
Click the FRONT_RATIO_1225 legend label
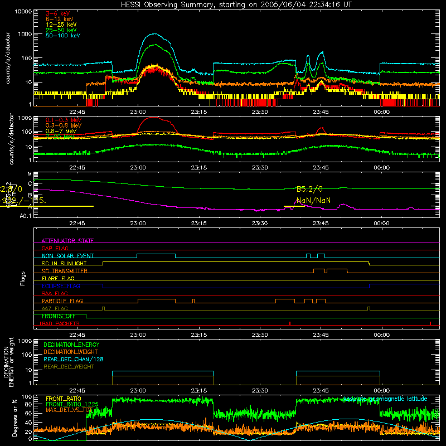pos(72,404)
